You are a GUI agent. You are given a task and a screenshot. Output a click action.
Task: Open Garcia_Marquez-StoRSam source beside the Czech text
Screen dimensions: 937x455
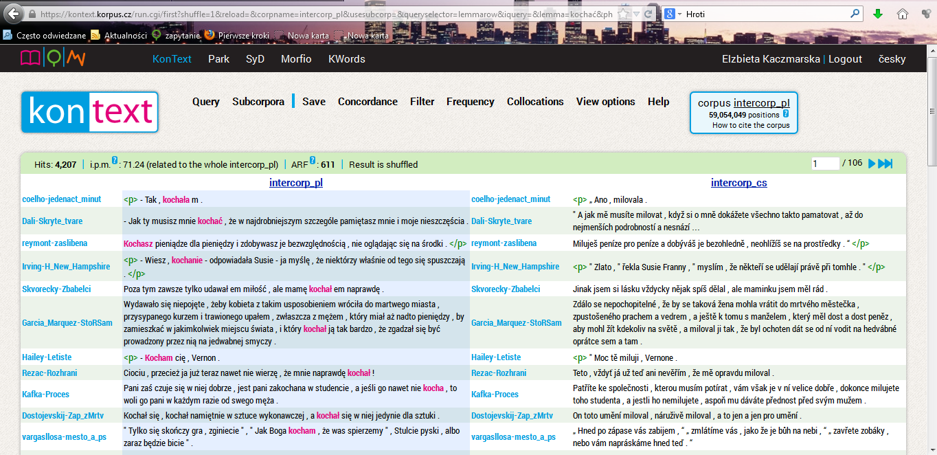pos(517,322)
